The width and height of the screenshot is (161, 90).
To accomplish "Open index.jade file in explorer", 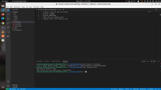I will tap(23, 24).
